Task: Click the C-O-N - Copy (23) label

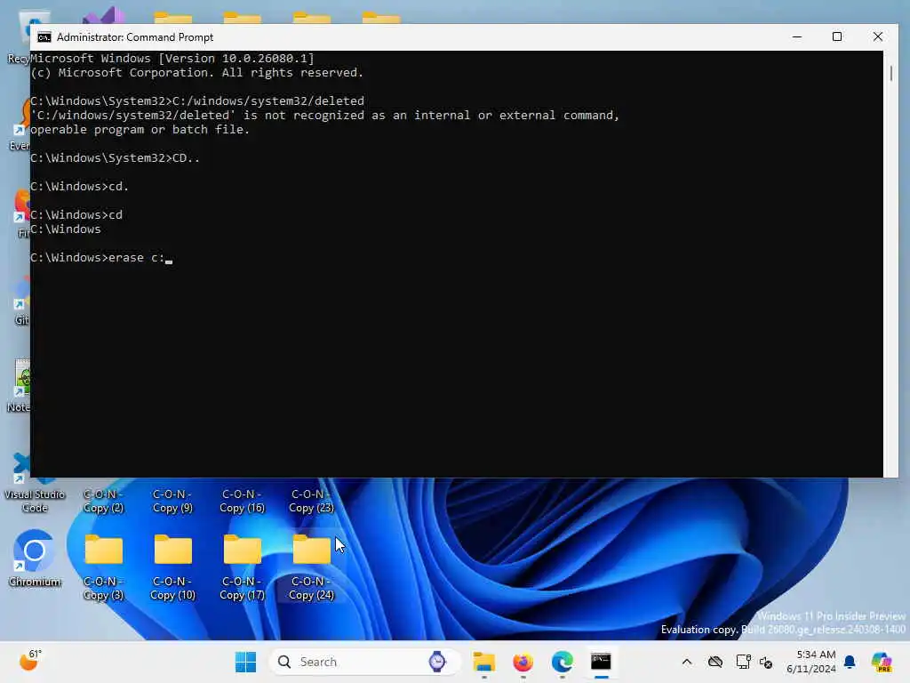Action: point(311,501)
